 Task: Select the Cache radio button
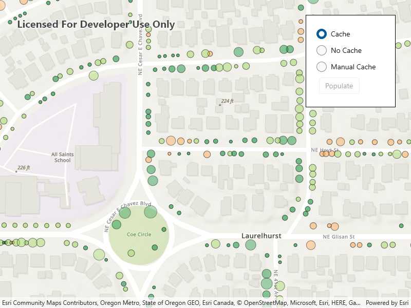(322, 34)
